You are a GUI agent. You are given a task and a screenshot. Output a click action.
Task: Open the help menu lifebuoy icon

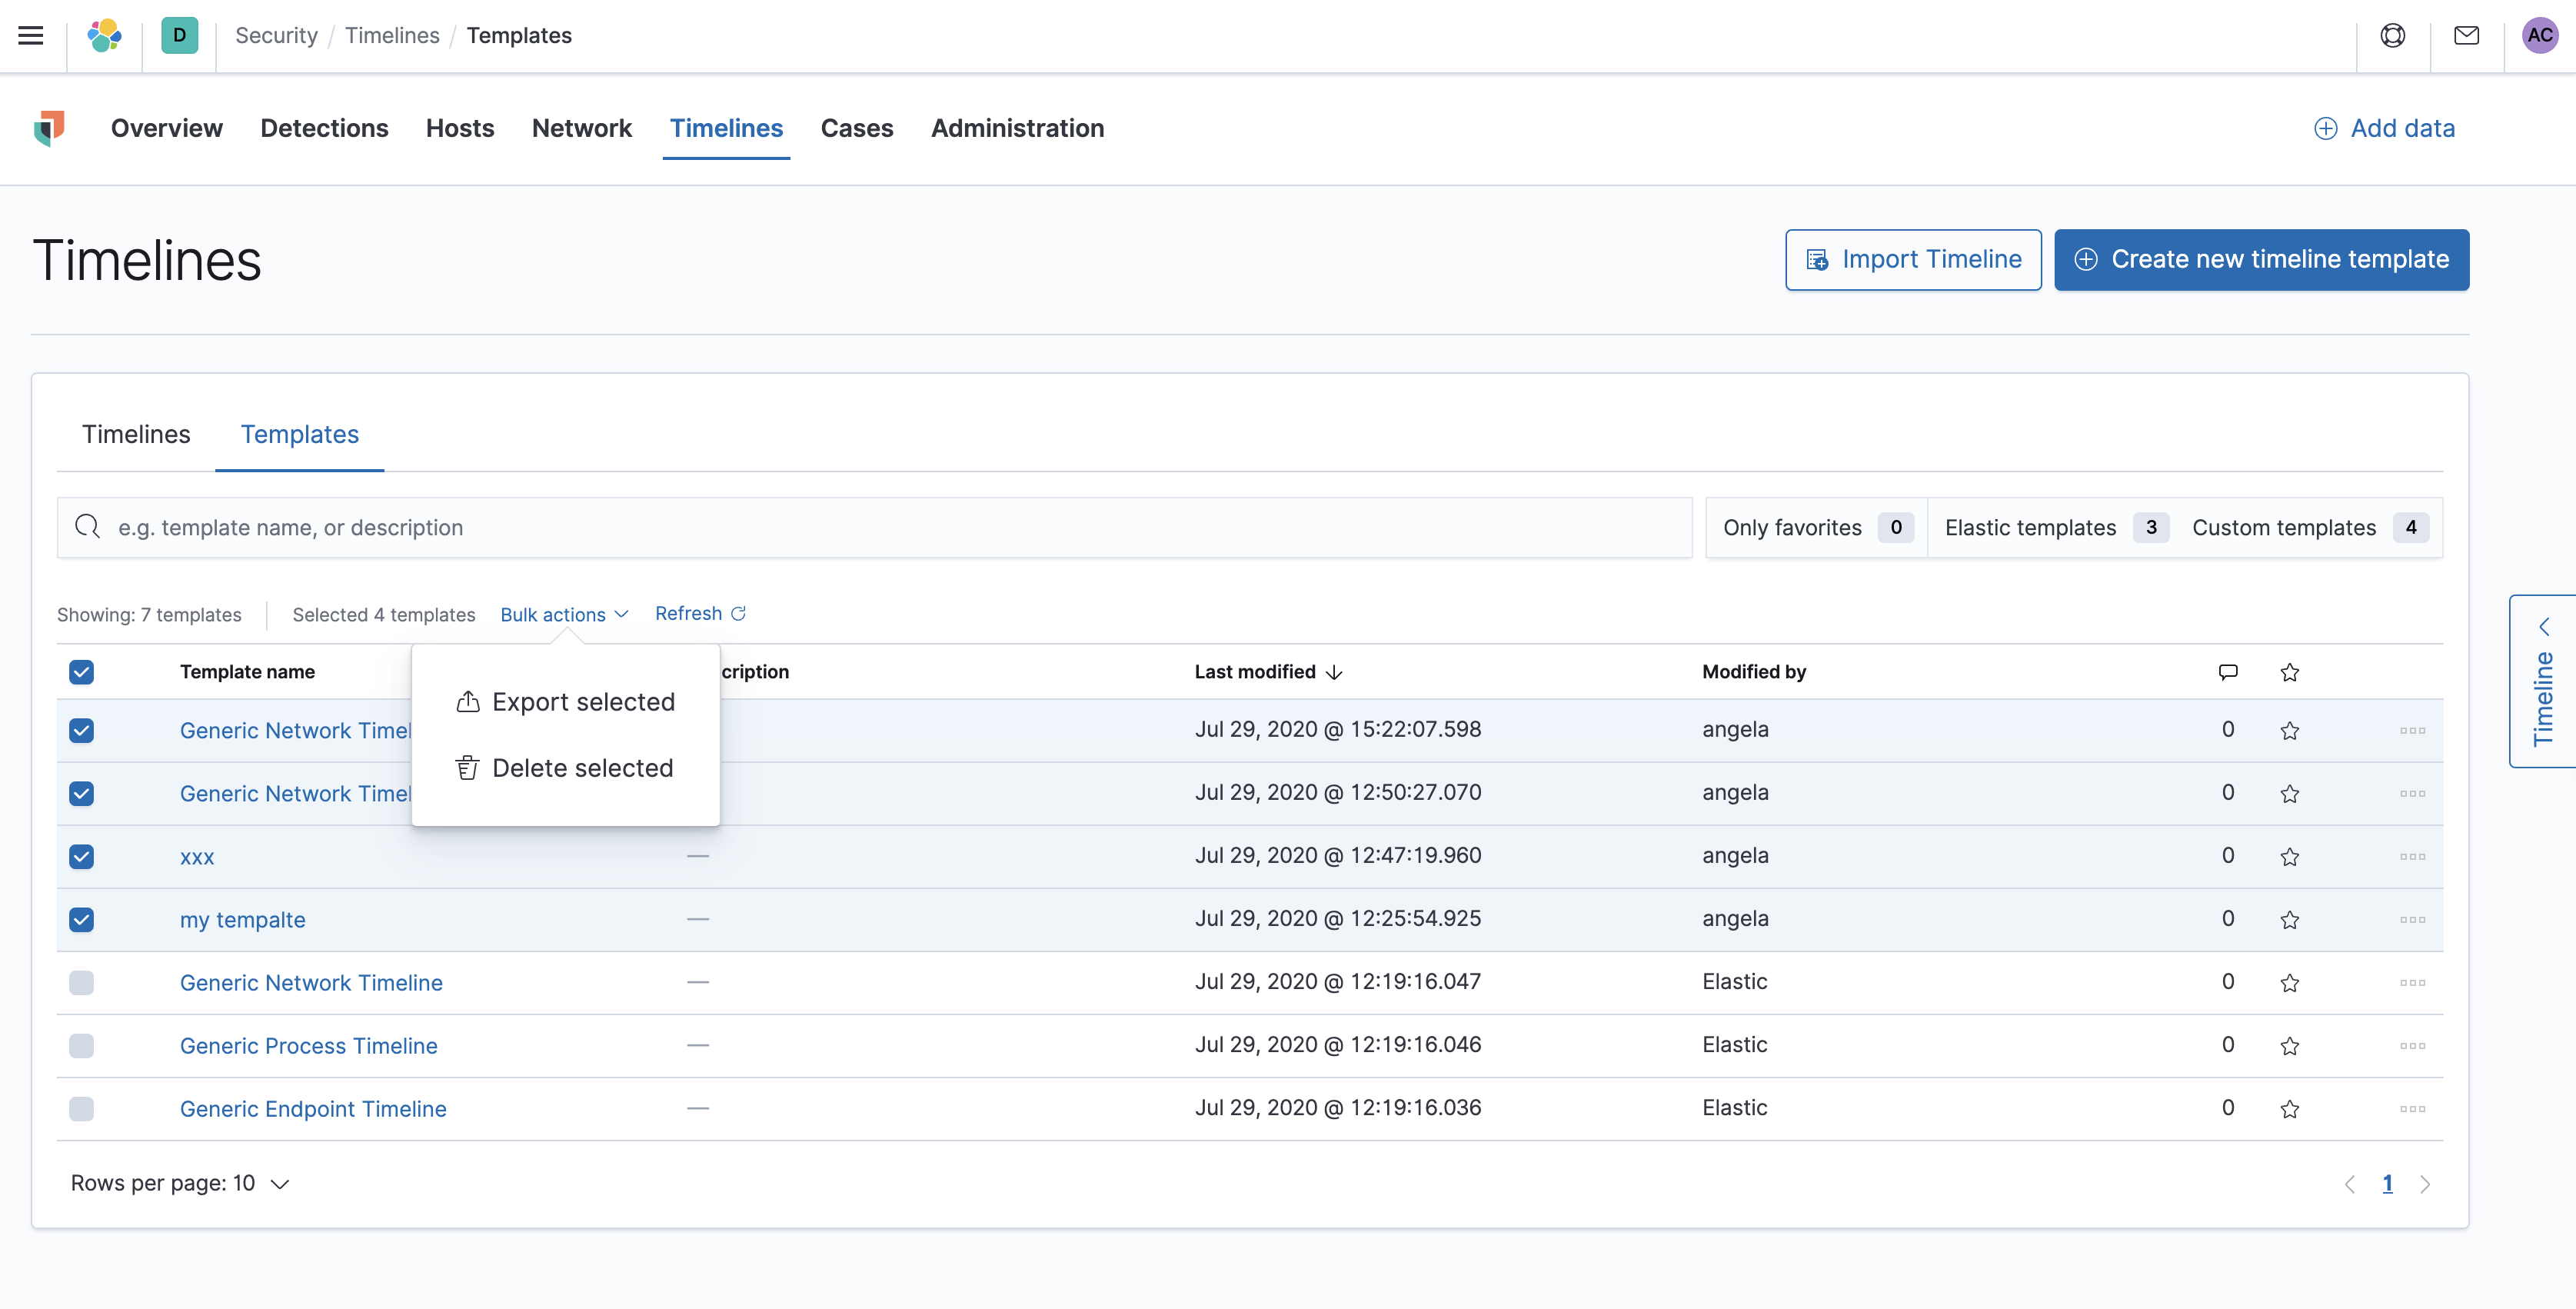(x=2392, y=36)
